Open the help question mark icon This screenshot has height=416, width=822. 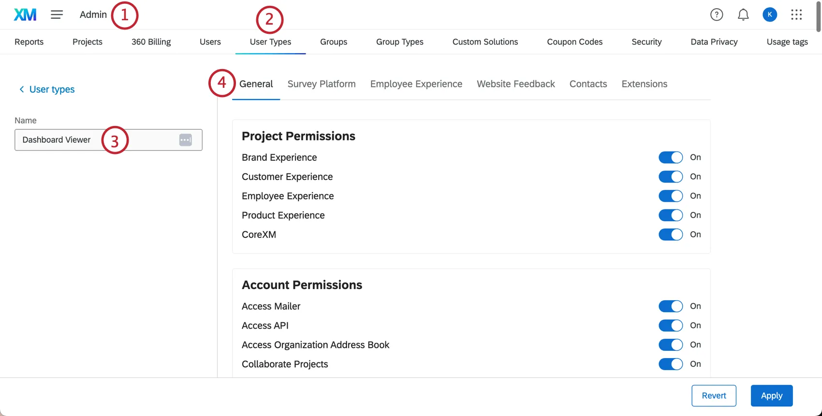(x=717, y=14)
